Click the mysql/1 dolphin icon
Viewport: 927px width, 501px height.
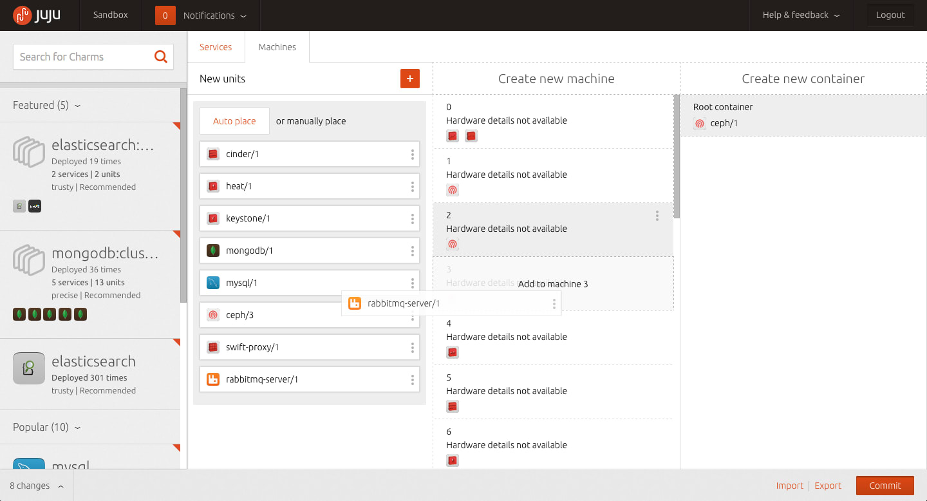point(213,283)
